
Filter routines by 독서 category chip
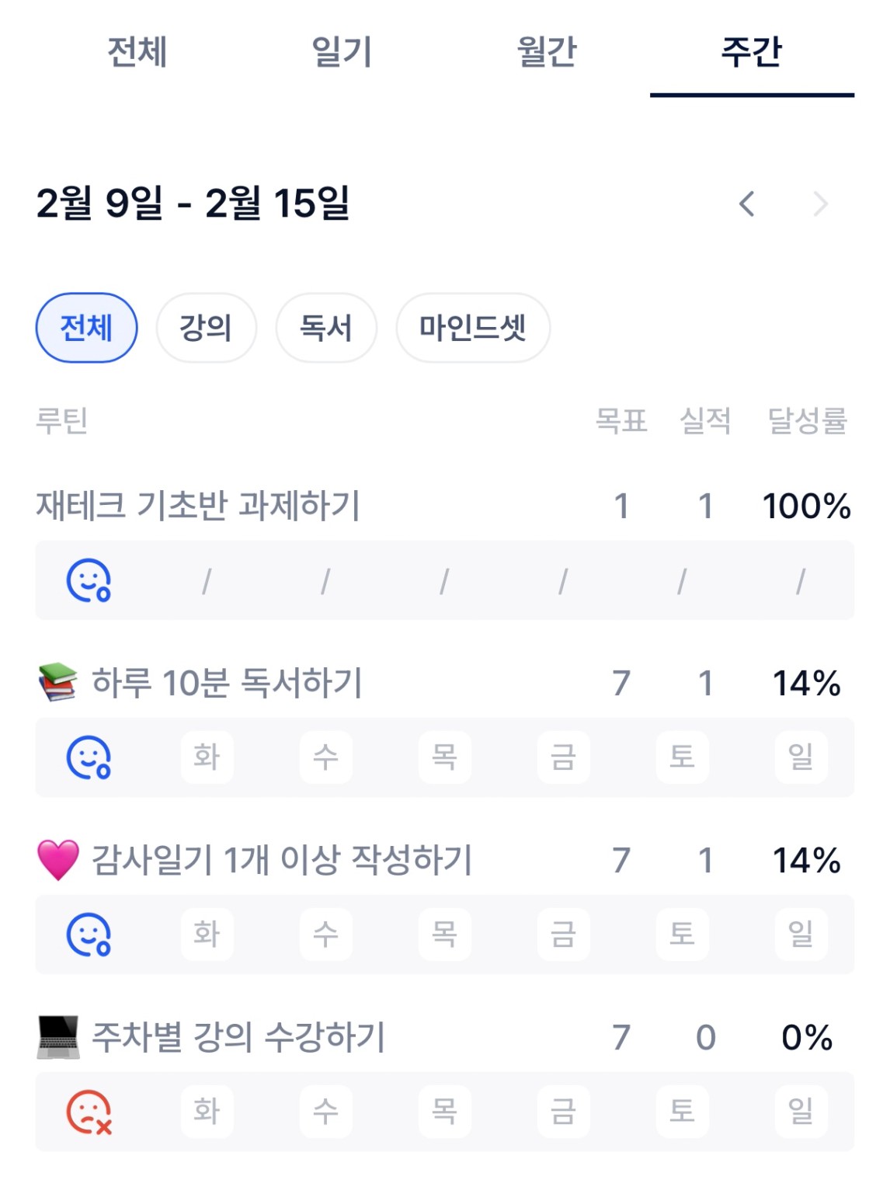[x=326, y=328]
